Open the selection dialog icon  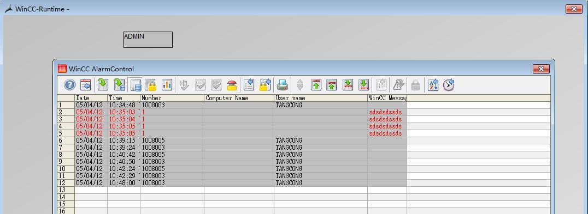tap(249, 85)
